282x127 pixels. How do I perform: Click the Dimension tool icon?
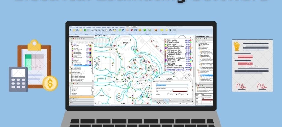pos(115,30)
